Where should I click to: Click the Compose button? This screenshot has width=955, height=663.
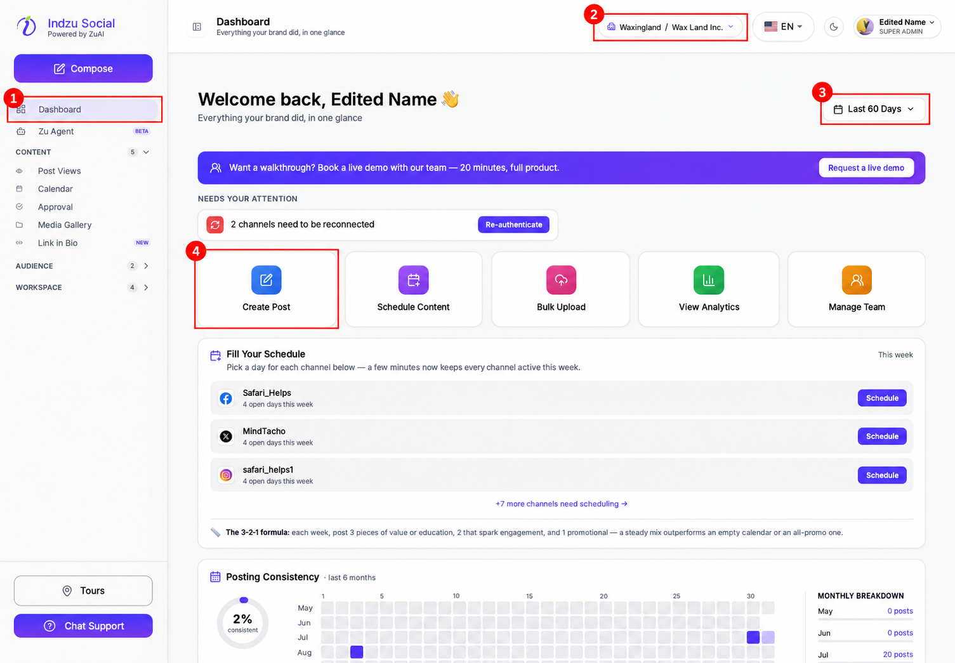(x=83, y=69)
